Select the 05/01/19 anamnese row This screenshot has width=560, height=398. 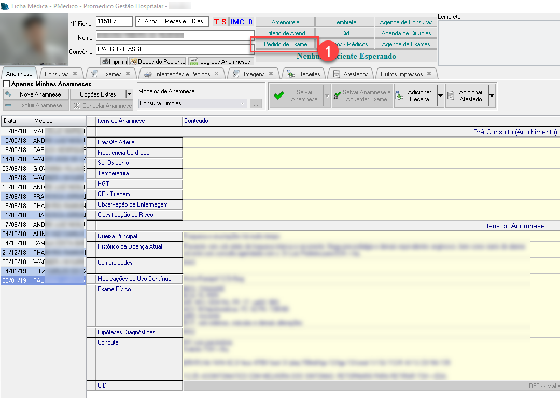tap(43, 280)
